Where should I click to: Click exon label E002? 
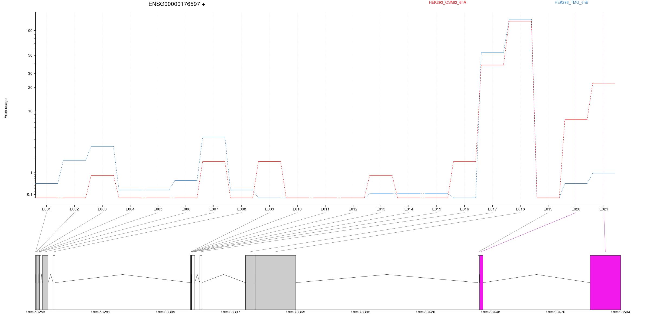74,209
